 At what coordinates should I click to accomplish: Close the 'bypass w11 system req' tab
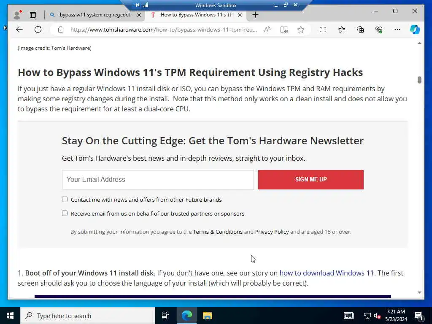pyautogui.click(x=139, y=15)
